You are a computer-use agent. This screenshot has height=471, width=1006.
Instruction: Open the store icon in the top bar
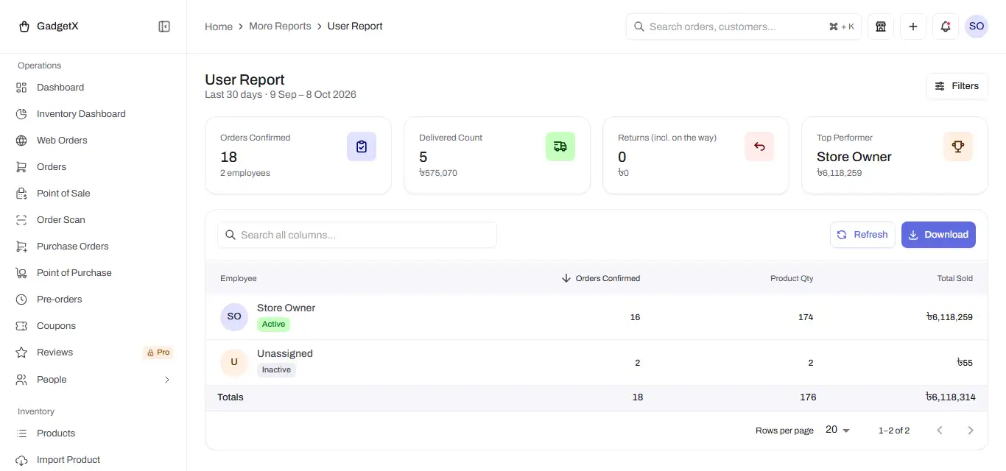pos(880,26)
